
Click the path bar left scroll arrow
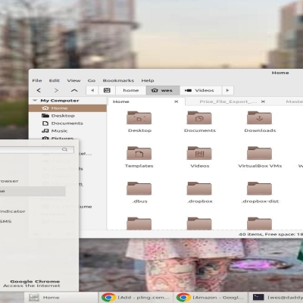click(92, 90)
